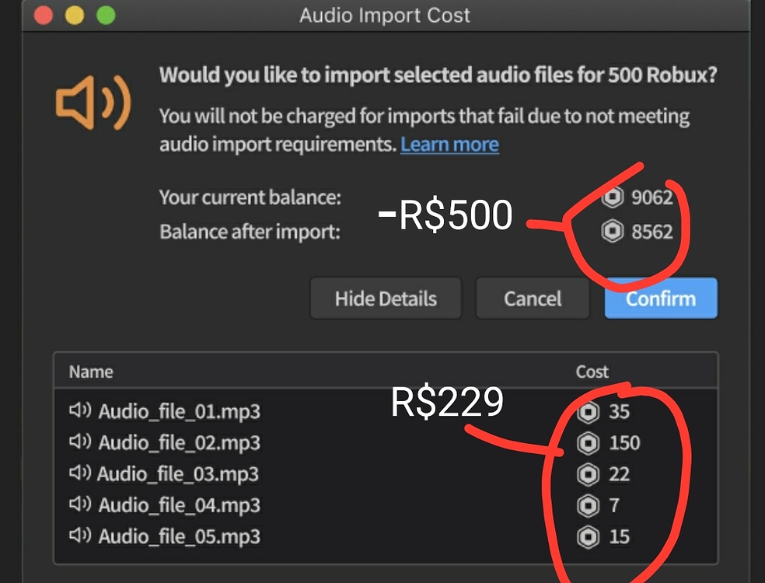Select the Name column header
This screenshot has width=765, height=583.
[x=90, y=372]
